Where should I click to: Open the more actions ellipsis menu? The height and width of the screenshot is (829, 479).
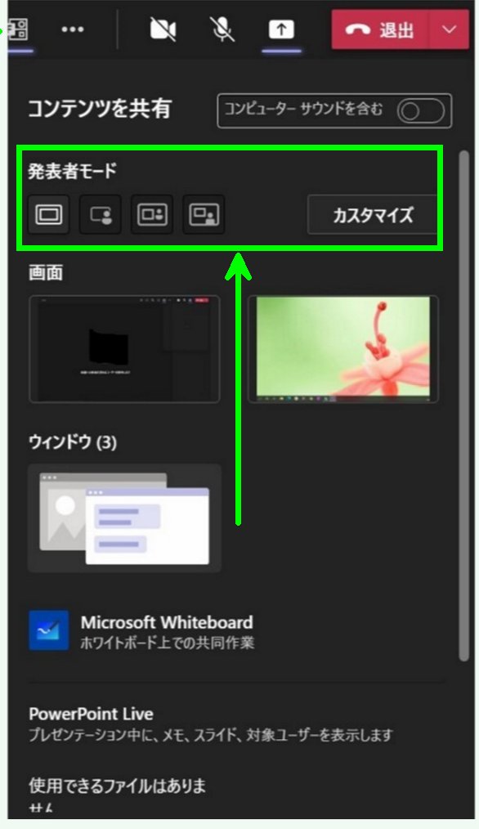[73, 29]
